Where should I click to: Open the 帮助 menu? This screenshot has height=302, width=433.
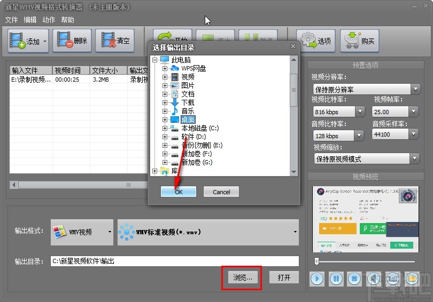click(x=68, y=20)
